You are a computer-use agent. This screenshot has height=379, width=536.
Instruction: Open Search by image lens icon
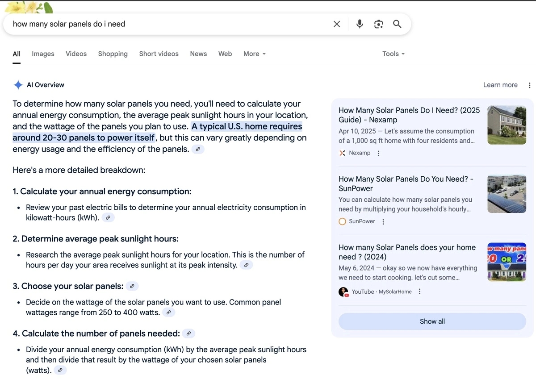click(x=378, y=24)
